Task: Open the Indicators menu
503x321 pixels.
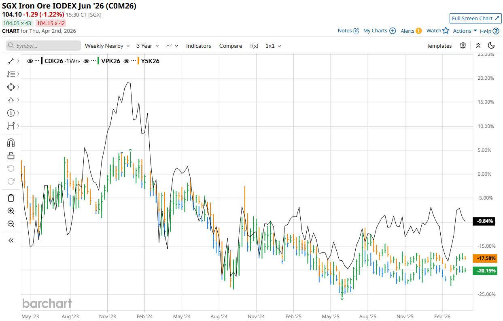Action: 198,46
